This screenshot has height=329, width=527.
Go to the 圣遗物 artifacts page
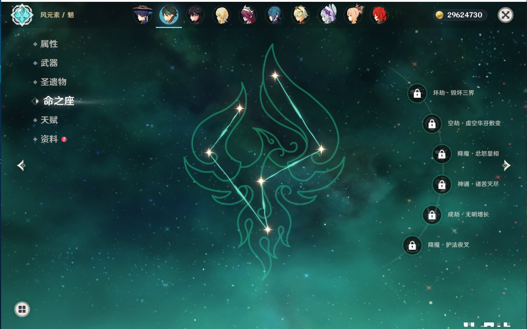[54, 82]
